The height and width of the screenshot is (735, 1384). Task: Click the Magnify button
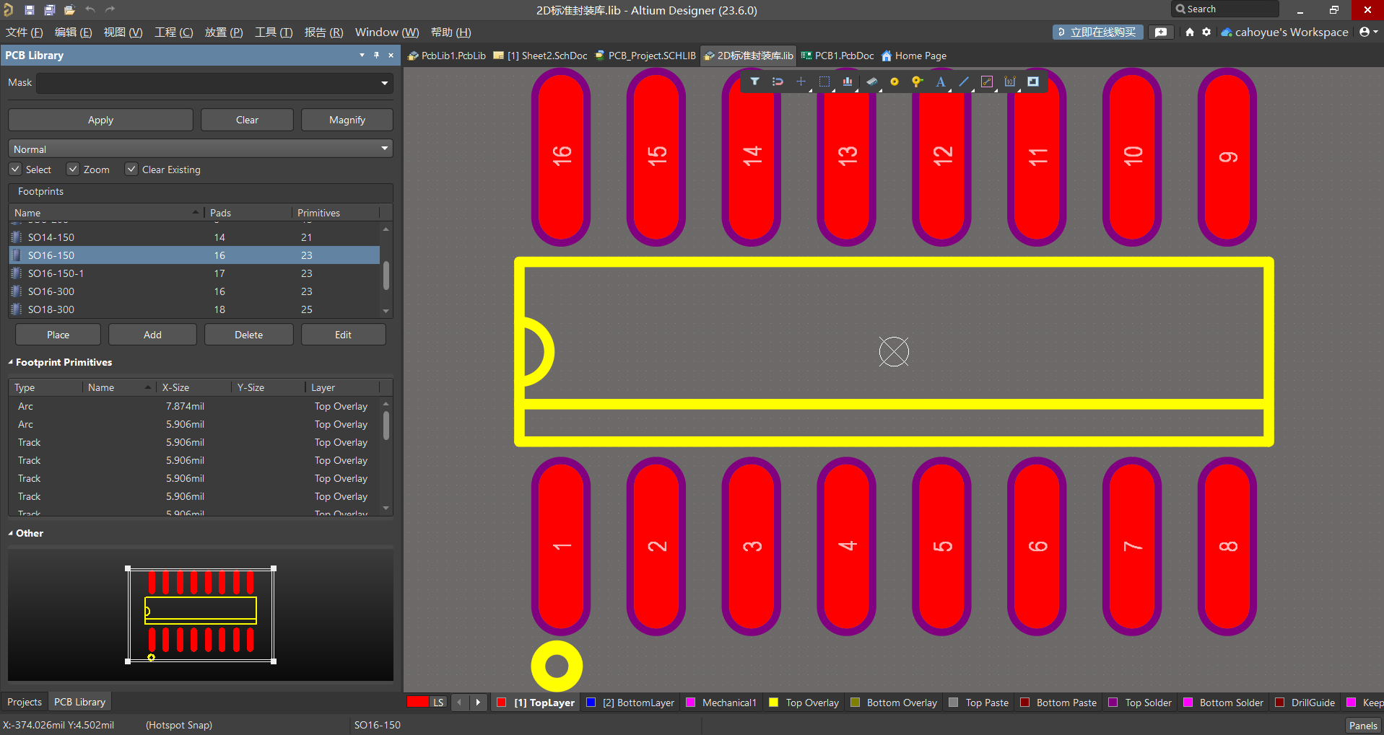347,120
